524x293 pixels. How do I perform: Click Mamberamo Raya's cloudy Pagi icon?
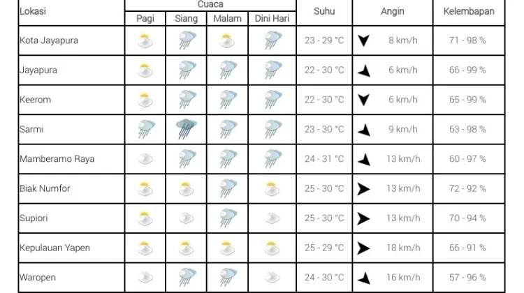145,159
